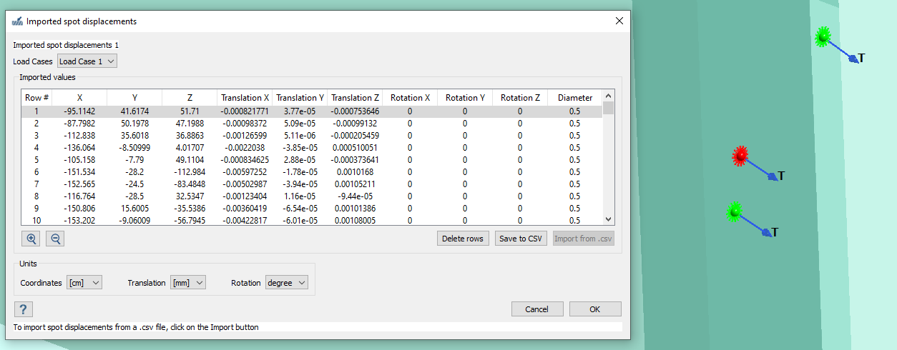Open the Load Cases dropdown
This screenshot has width=897, height=350.
(87, 61)
